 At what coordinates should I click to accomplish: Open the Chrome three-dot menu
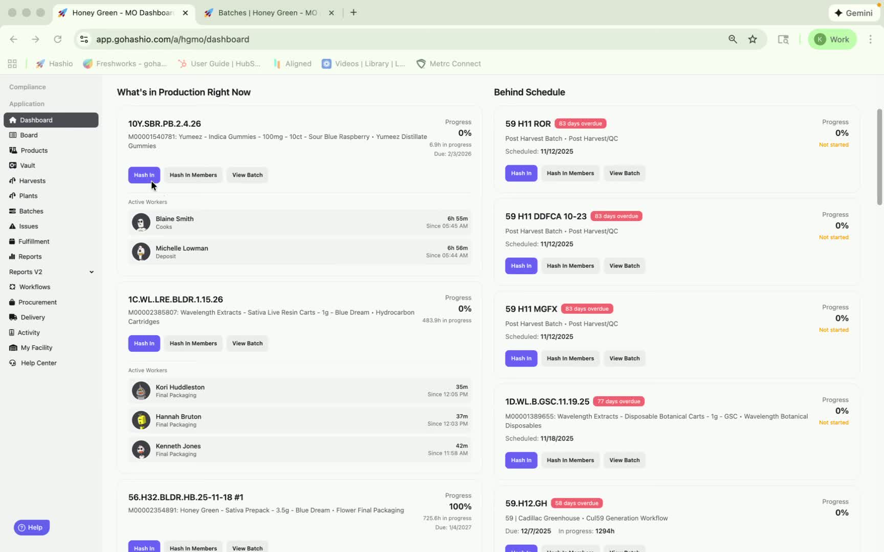click(x=870, y=39)
